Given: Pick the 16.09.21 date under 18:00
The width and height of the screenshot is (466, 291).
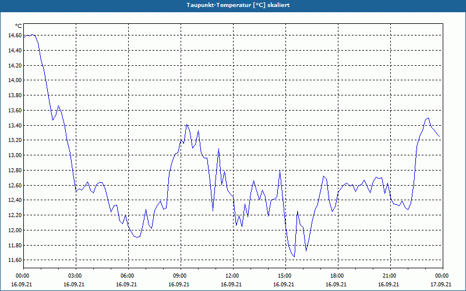Looking at the screenshot, I should [x=336, y=284].
